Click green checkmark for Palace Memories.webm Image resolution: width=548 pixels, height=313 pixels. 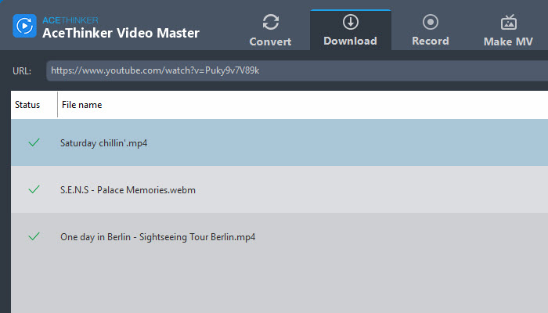[x=34, y=189]
